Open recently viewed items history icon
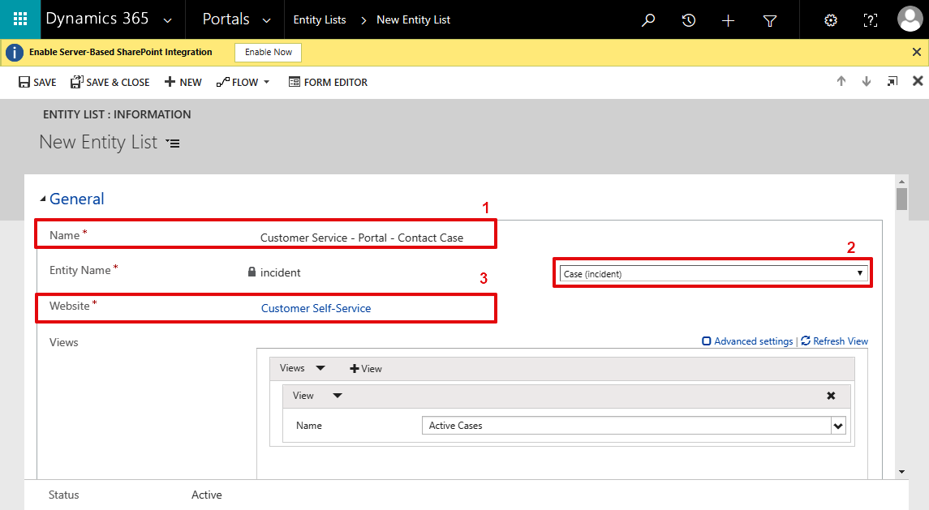Viewport: 929px width, 510px height. pos(688,20)
